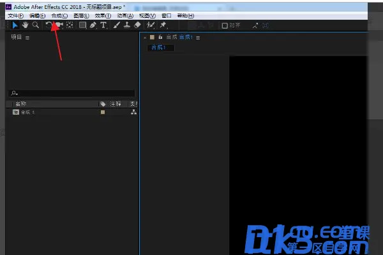This screenshot has width=383, height=255.
Task: Open the 图层(L) menu
Action: [81, 16]
